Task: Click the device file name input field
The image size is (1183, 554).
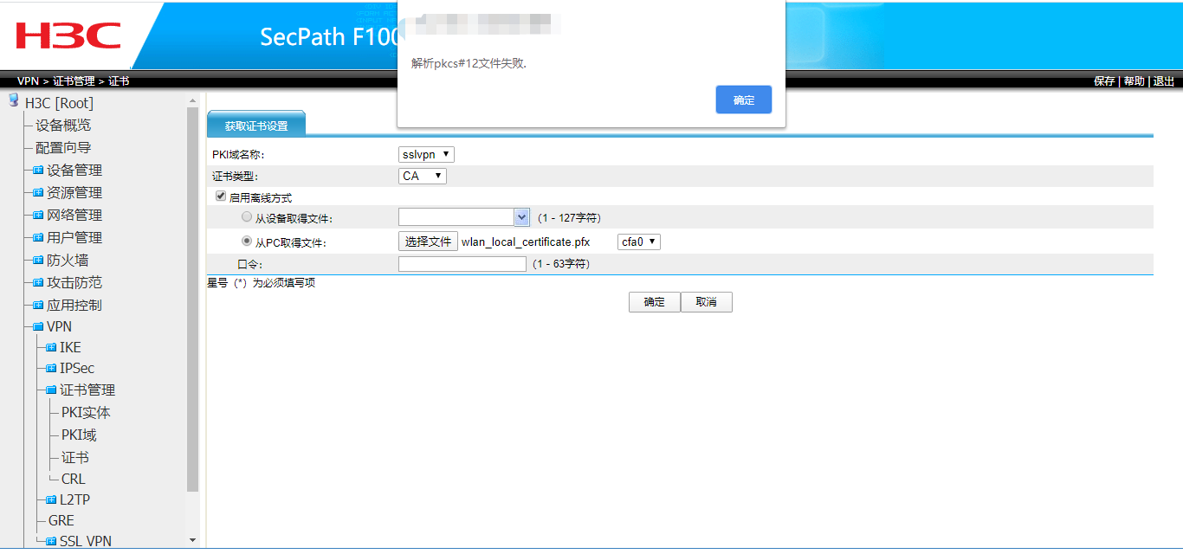Action: tap(456, 217)
